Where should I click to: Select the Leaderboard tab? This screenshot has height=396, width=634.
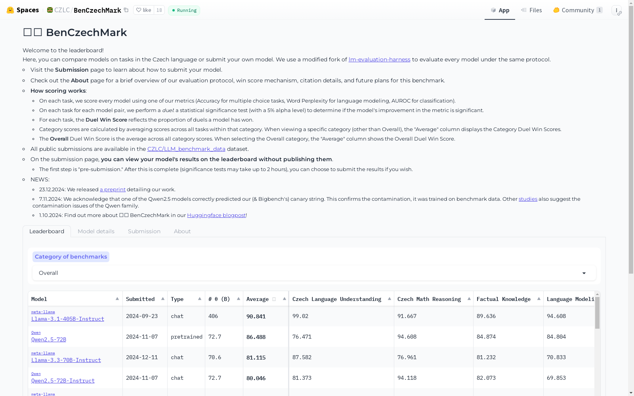pos(47,231)
